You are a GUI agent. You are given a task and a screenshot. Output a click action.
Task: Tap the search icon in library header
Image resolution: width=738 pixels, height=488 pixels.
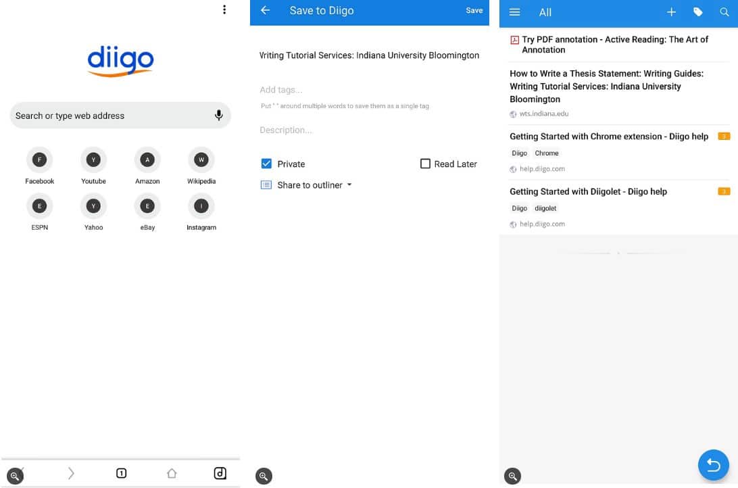pyautogui.click(x=724, y=12)
